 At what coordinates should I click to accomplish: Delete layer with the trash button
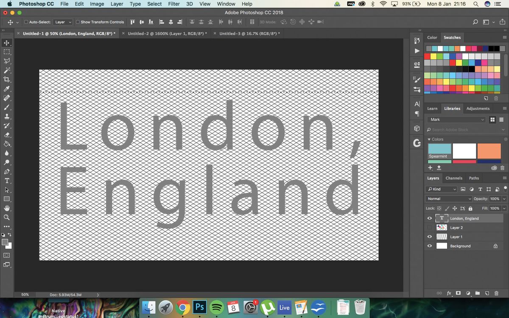pos(497,293)
